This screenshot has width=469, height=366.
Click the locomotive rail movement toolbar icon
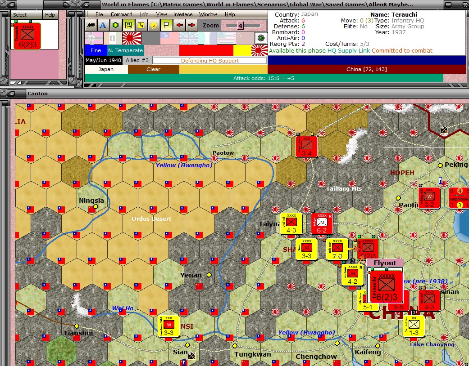(x=91, y=25)
